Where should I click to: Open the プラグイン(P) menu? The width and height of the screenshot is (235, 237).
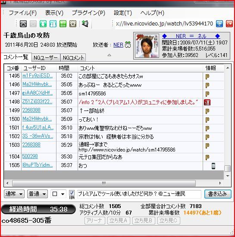click(x=88, y=13)
